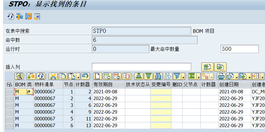This screenshot has width=265, height=132.
Task: Click the 插入列 input field
Action: click(x=141, y=67)
